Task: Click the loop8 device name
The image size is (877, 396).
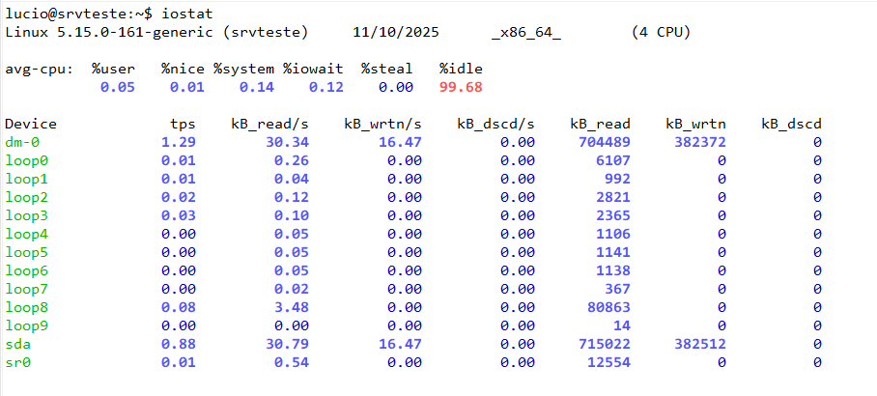Action: tap(27, 308)
